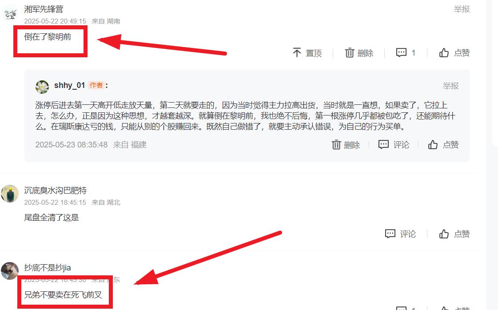This screenshot has width=498, height=310.
Task: Click the 作者 badge next to shhy_01
Action: click(96, 85)
